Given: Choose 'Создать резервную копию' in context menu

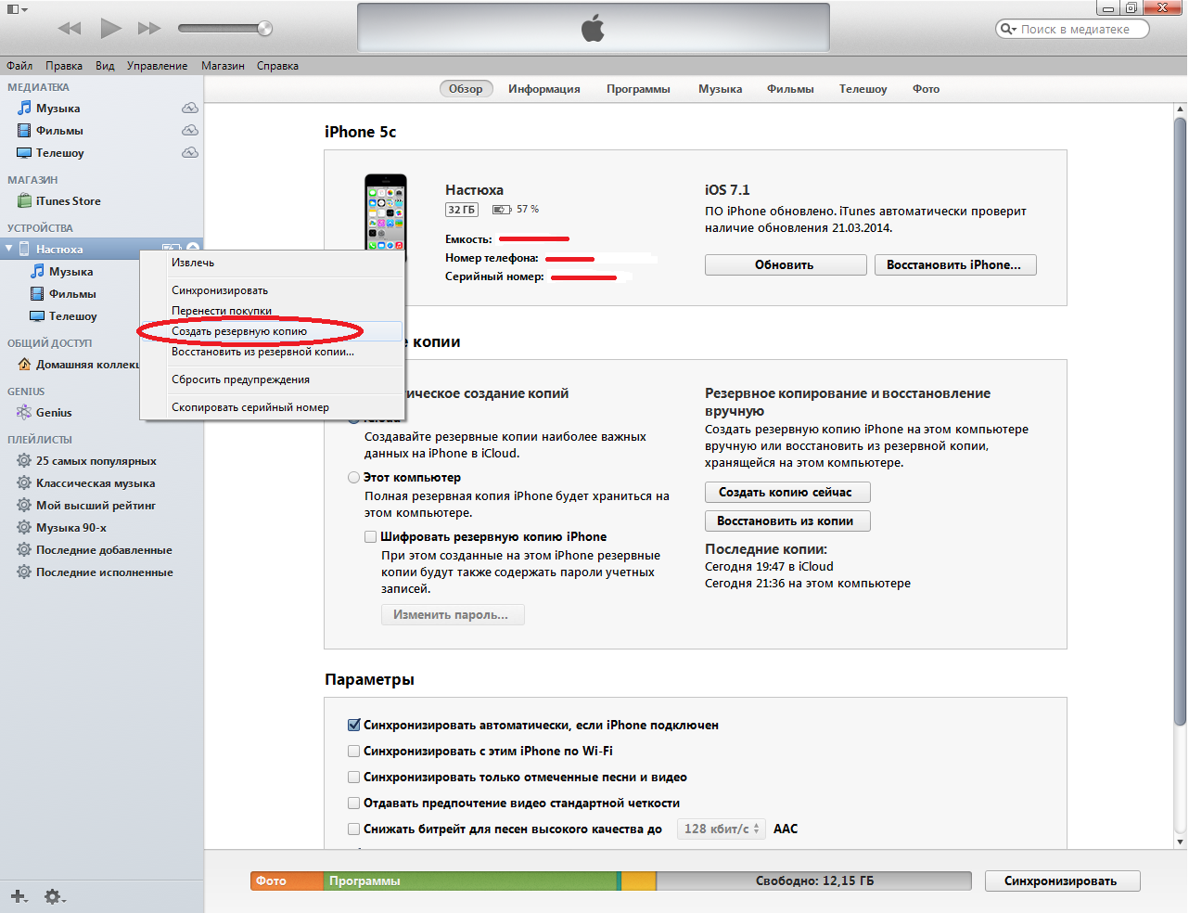Looking at the screenshot, I should (239, 331).
